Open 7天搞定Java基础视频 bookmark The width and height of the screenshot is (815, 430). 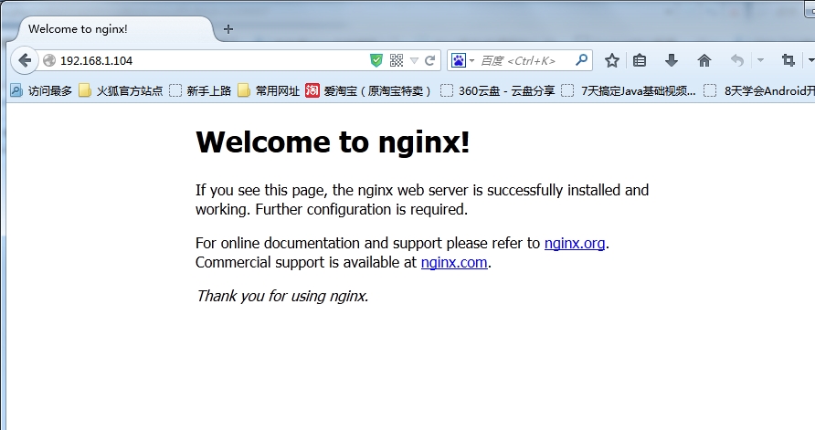[629, 91]
